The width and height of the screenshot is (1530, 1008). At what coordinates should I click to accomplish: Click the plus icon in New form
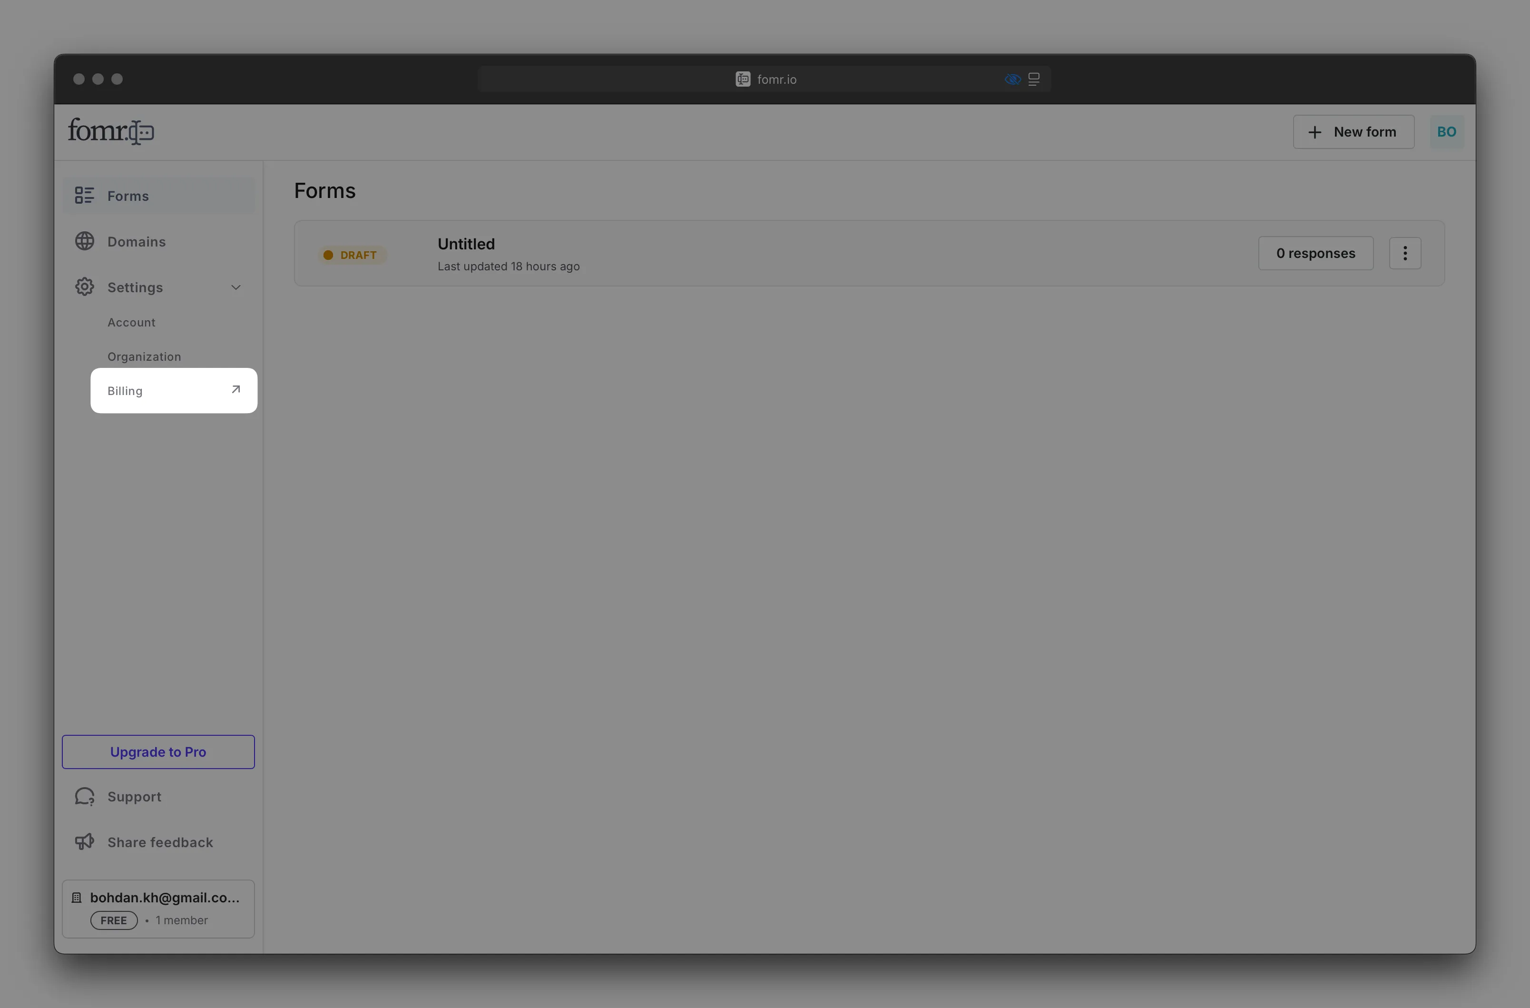[1314, 132]
